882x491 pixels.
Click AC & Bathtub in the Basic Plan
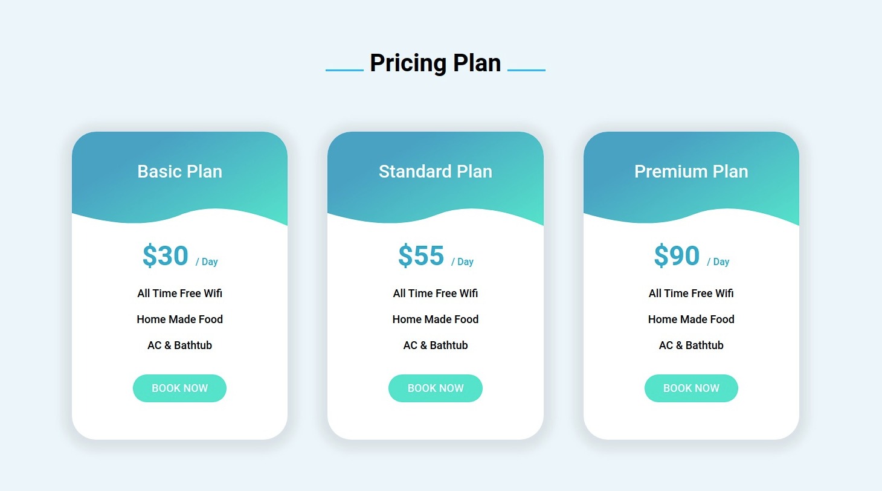coord(179,345)
